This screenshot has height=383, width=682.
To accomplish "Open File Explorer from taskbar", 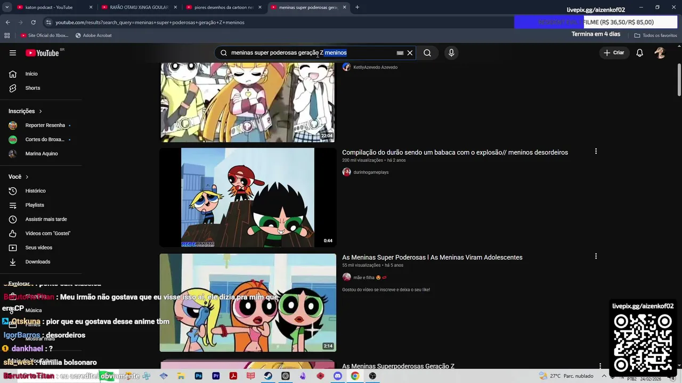I will coord(181,376).
